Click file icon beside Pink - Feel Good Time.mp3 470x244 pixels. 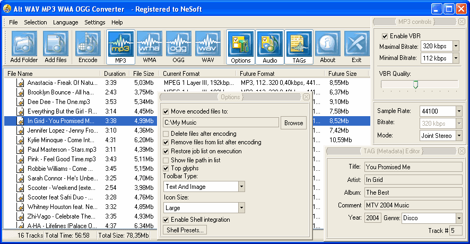[x=20, y=160]
